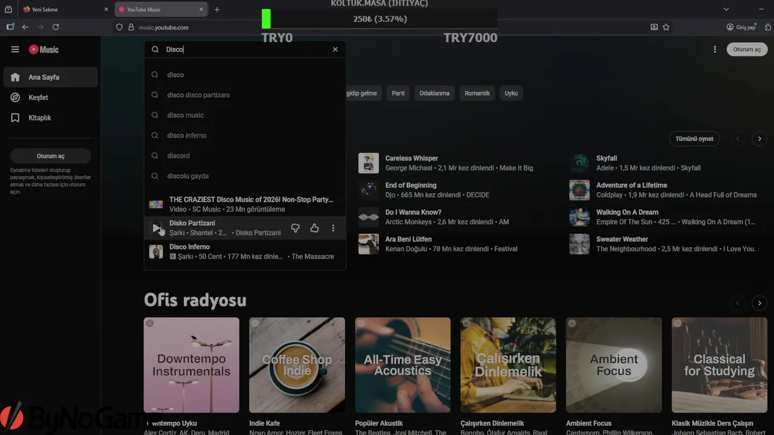Click next arrow for Ofis radyosu

759,303
